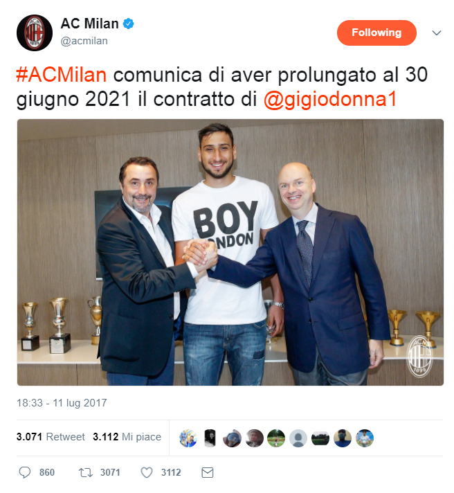Image resolution: width=454 pixels, height=493 pixels.
Task: Open the tweet timestamp 18:33 - 11 lug 2017
Action: point(62,403)
